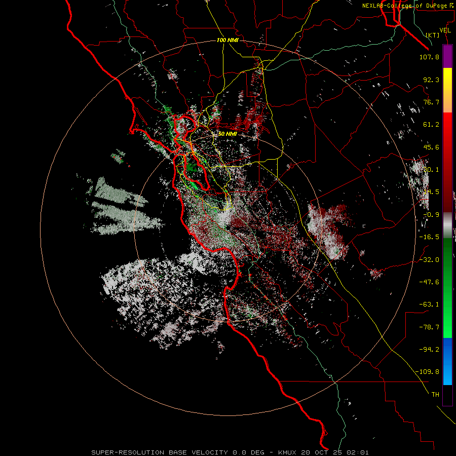Click the 50 NMI range ring label
The height and width of the screenshot is (456, 456).
(x=227, y=134)
